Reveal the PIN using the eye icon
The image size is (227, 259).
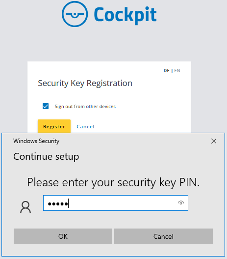[181, 202]
